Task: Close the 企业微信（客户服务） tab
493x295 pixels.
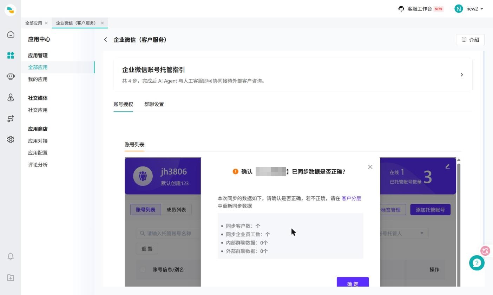Action: pyautogui.click(x=102, y=23)
